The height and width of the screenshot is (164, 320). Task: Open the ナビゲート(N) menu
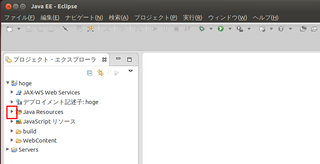tap(84, 17)
